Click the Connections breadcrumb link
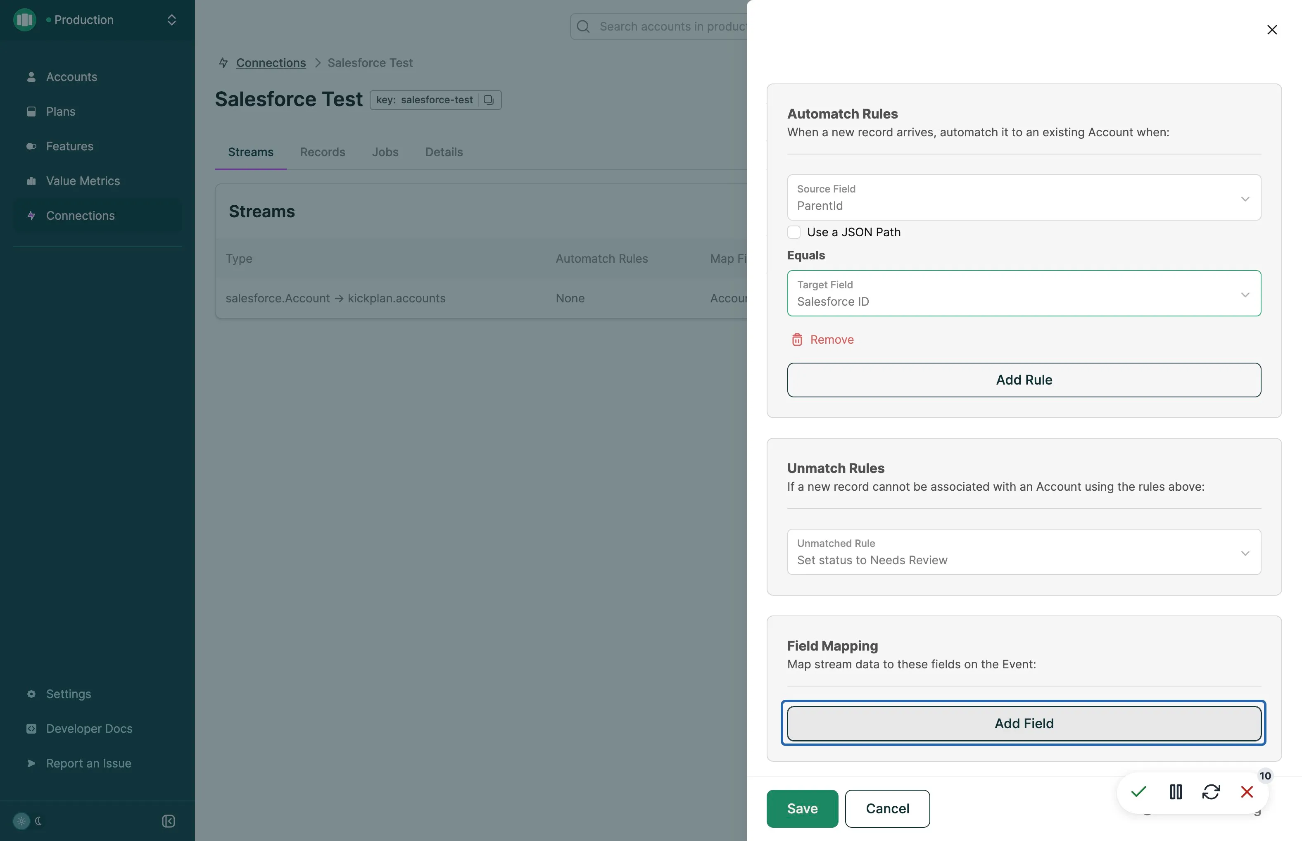This screenshot has height=841, width=1302. (271, 63)
